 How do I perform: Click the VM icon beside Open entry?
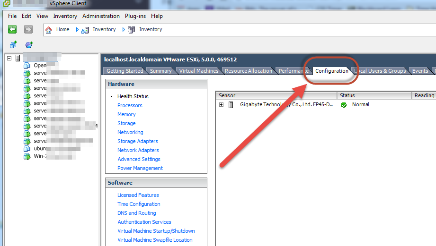(x=27, y=66)
